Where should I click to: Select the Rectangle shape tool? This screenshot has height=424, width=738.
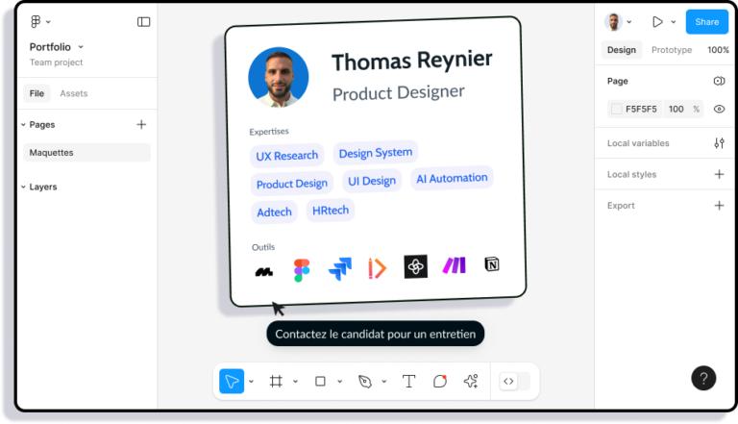(x=320, y=381)
